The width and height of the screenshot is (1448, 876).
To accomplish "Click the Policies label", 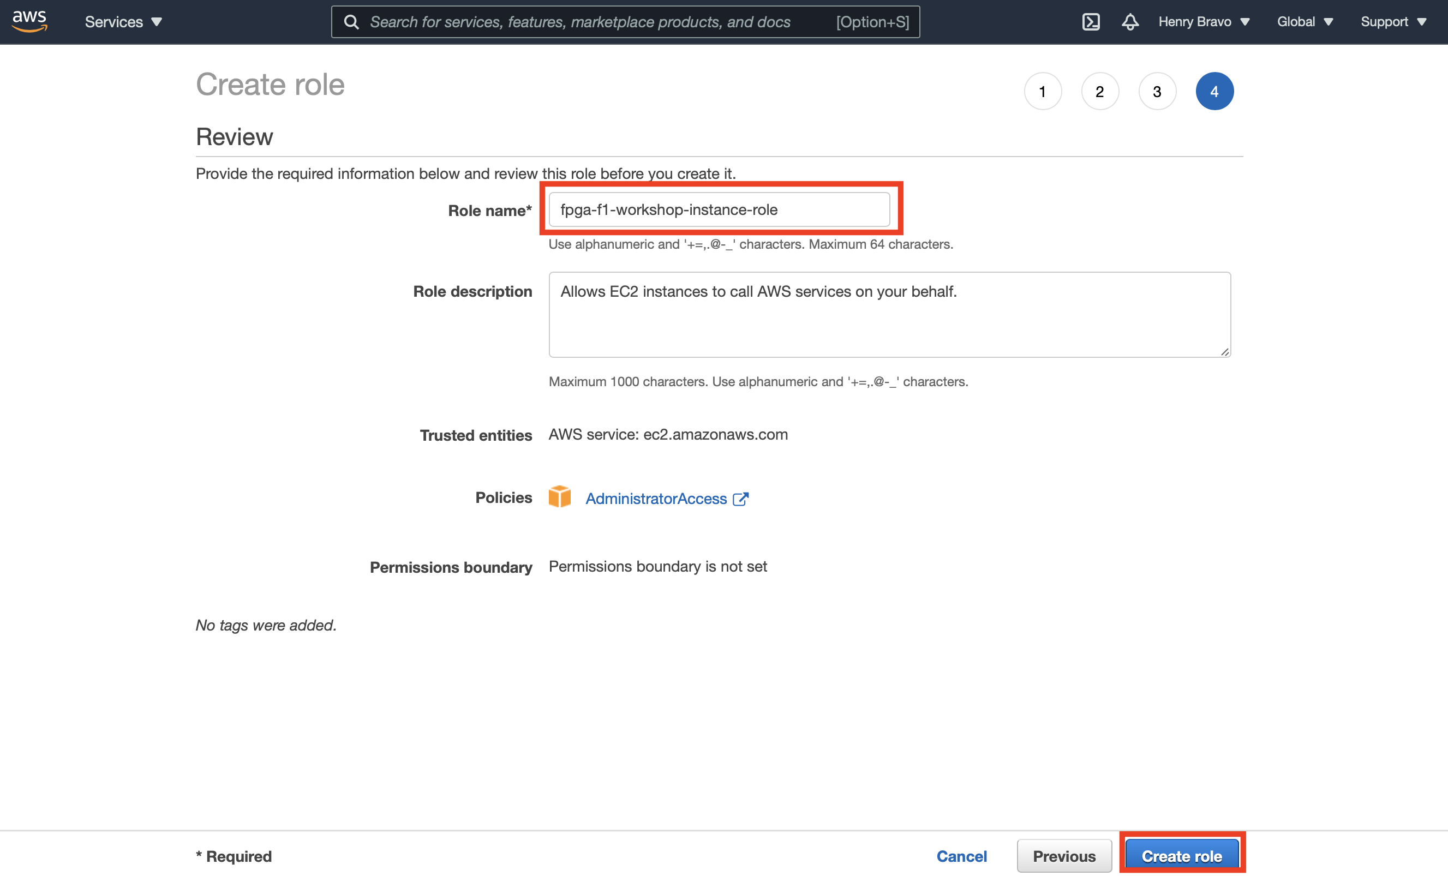I will 504,497.
